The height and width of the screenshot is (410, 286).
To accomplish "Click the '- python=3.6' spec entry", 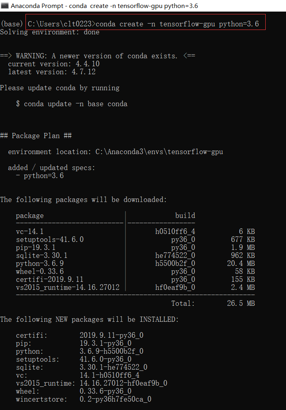I will (40, 176).
